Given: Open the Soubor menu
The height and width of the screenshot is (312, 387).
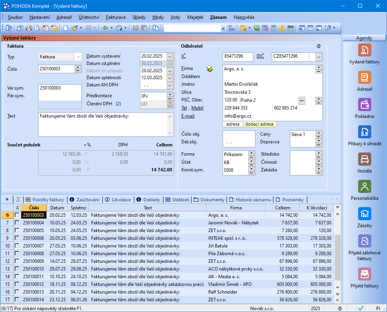Looking at the screenshot, I should 15,17.
